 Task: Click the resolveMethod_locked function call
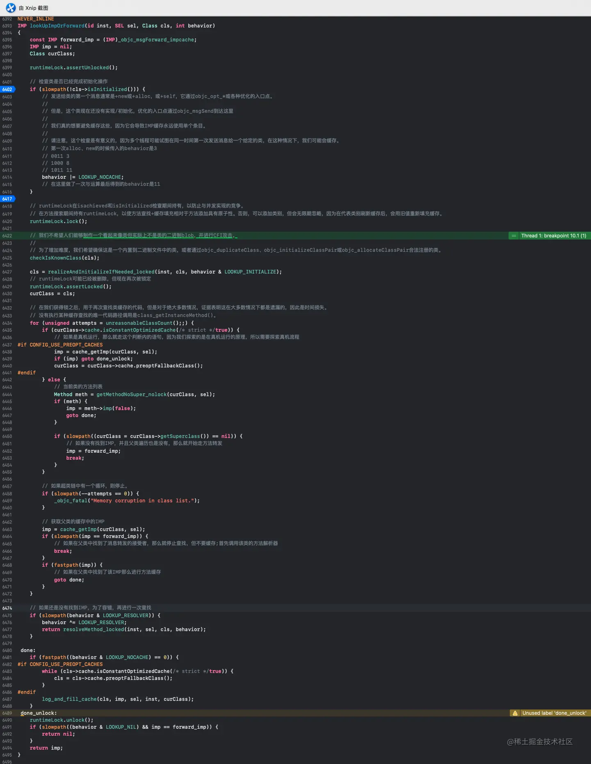click(94, 629)
